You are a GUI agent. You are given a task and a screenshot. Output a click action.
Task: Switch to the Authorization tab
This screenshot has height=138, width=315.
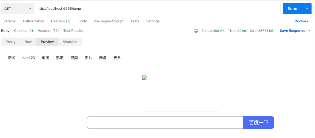(x=33, y=21)
